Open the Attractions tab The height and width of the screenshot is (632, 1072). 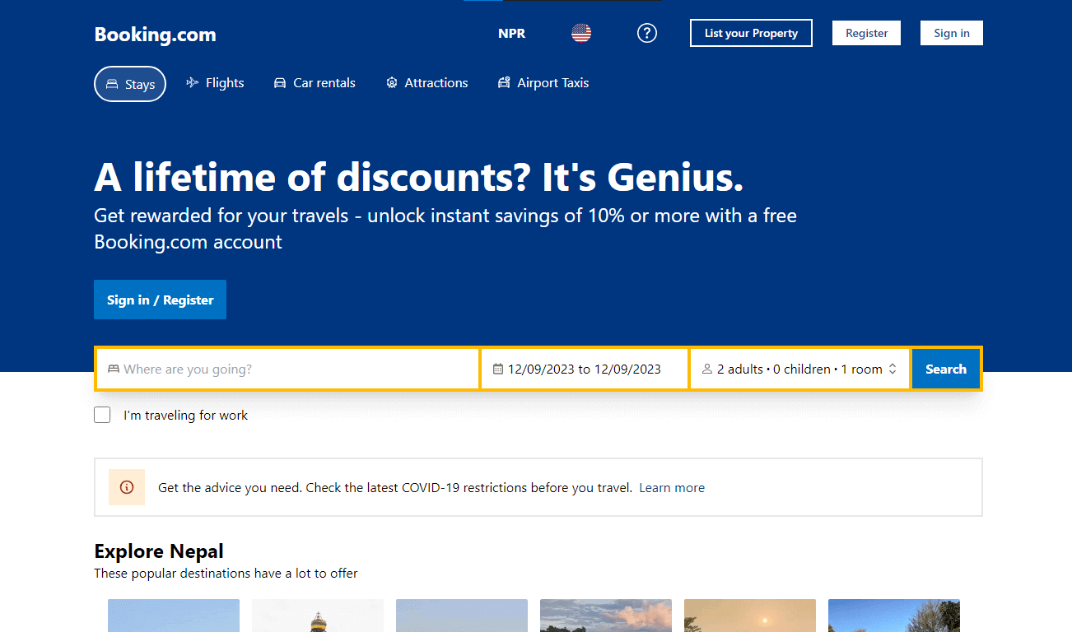tap(426, 83)
